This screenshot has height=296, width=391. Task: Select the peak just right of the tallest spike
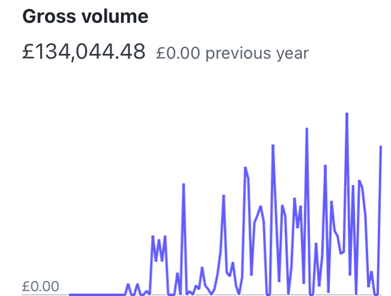pyautogui.click(x=360, y=181)
